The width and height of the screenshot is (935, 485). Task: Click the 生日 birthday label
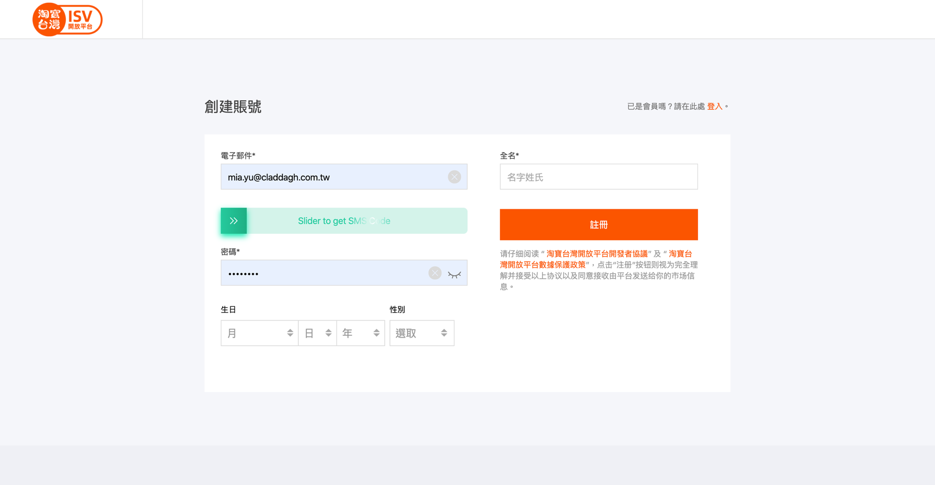(228, 309)
